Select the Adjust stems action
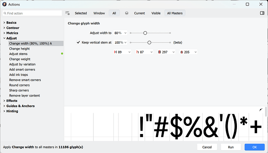268x153 pixels. click(x=18, y=54)
